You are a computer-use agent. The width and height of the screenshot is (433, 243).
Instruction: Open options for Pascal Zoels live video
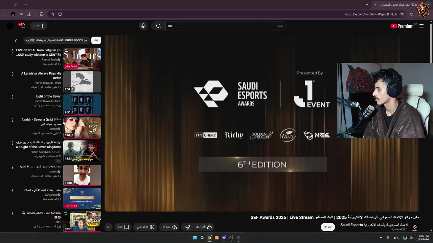12,51
